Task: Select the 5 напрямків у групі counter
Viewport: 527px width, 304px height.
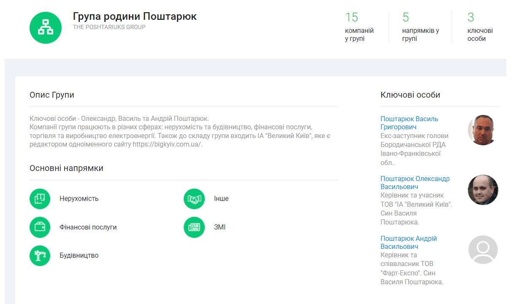Action: 420,27
